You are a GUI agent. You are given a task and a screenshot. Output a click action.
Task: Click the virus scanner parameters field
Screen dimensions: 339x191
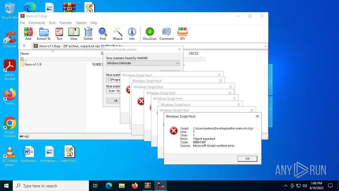(113, 91)
